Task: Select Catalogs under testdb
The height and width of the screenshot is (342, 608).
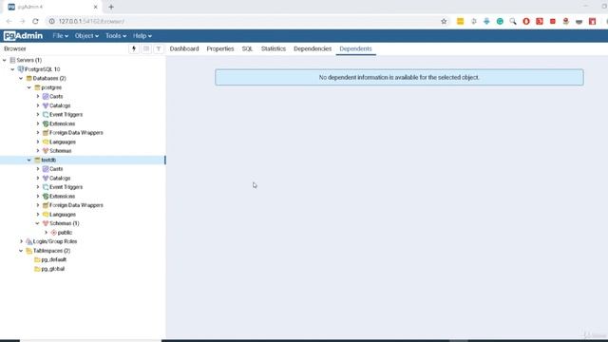Action: pyautogui.click(x=60, y=178)
